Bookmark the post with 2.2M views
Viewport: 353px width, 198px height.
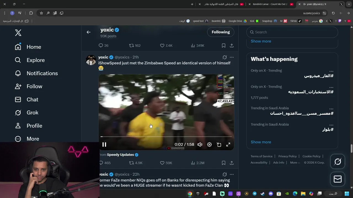(x=224, y=163)
